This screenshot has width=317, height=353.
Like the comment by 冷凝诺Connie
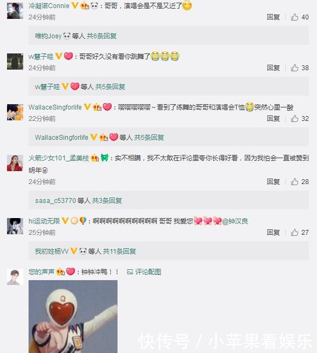tap(294, 17)
